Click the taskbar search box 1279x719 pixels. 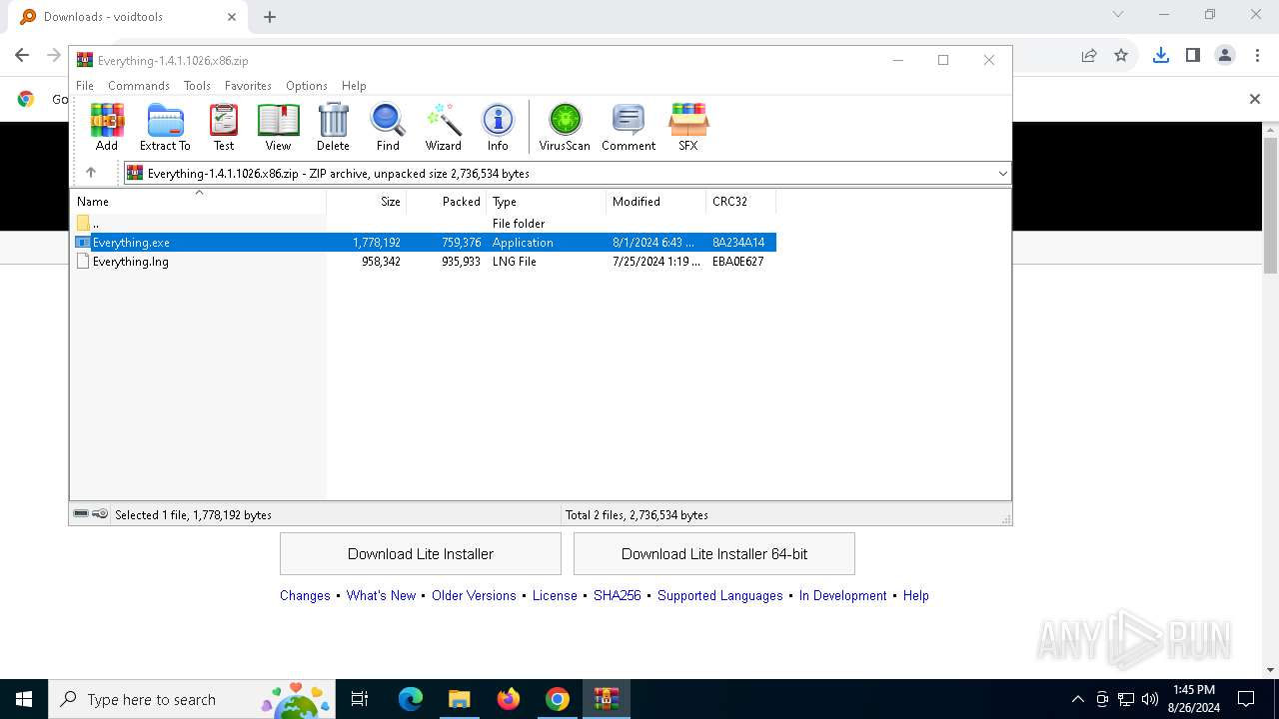(x=193, y=699)
